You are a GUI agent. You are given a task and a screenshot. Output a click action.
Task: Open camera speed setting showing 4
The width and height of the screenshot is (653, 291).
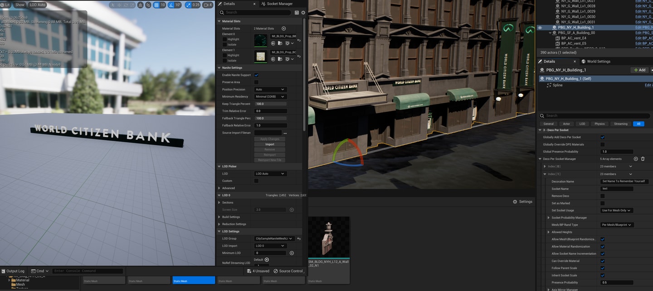pos(208,5)
